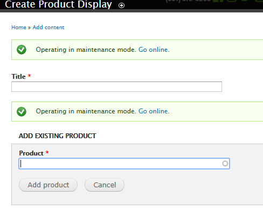Click the ADD EXISTING PRODUCT heading

click(58, 136)
